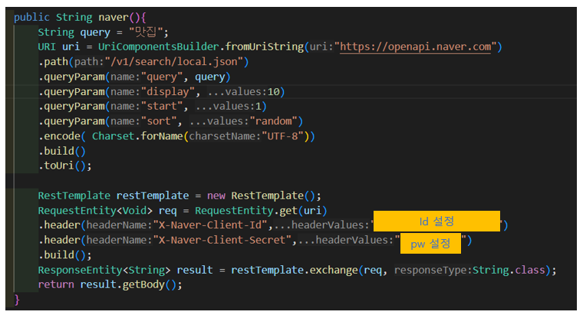
Task: Click Charset class in encode line
Action: coord(113,136)
